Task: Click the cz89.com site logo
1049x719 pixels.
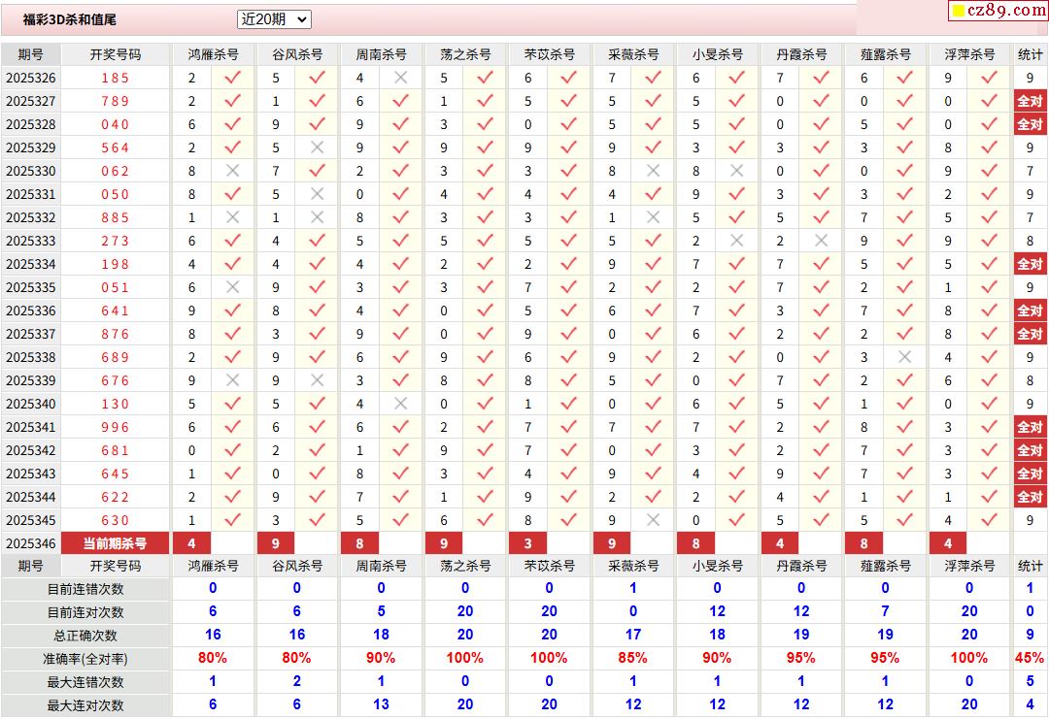Action: tap(998, 11)
